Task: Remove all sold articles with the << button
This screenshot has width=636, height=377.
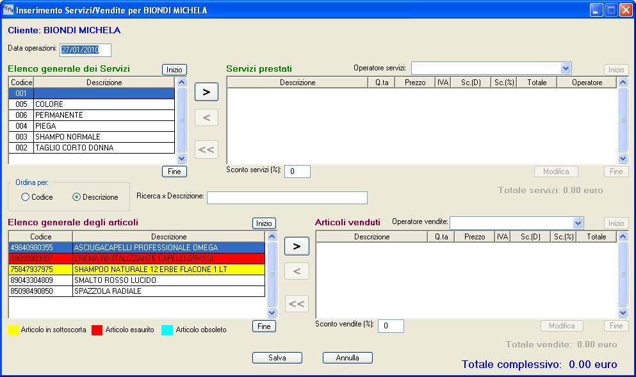Action: coord(297,303)
